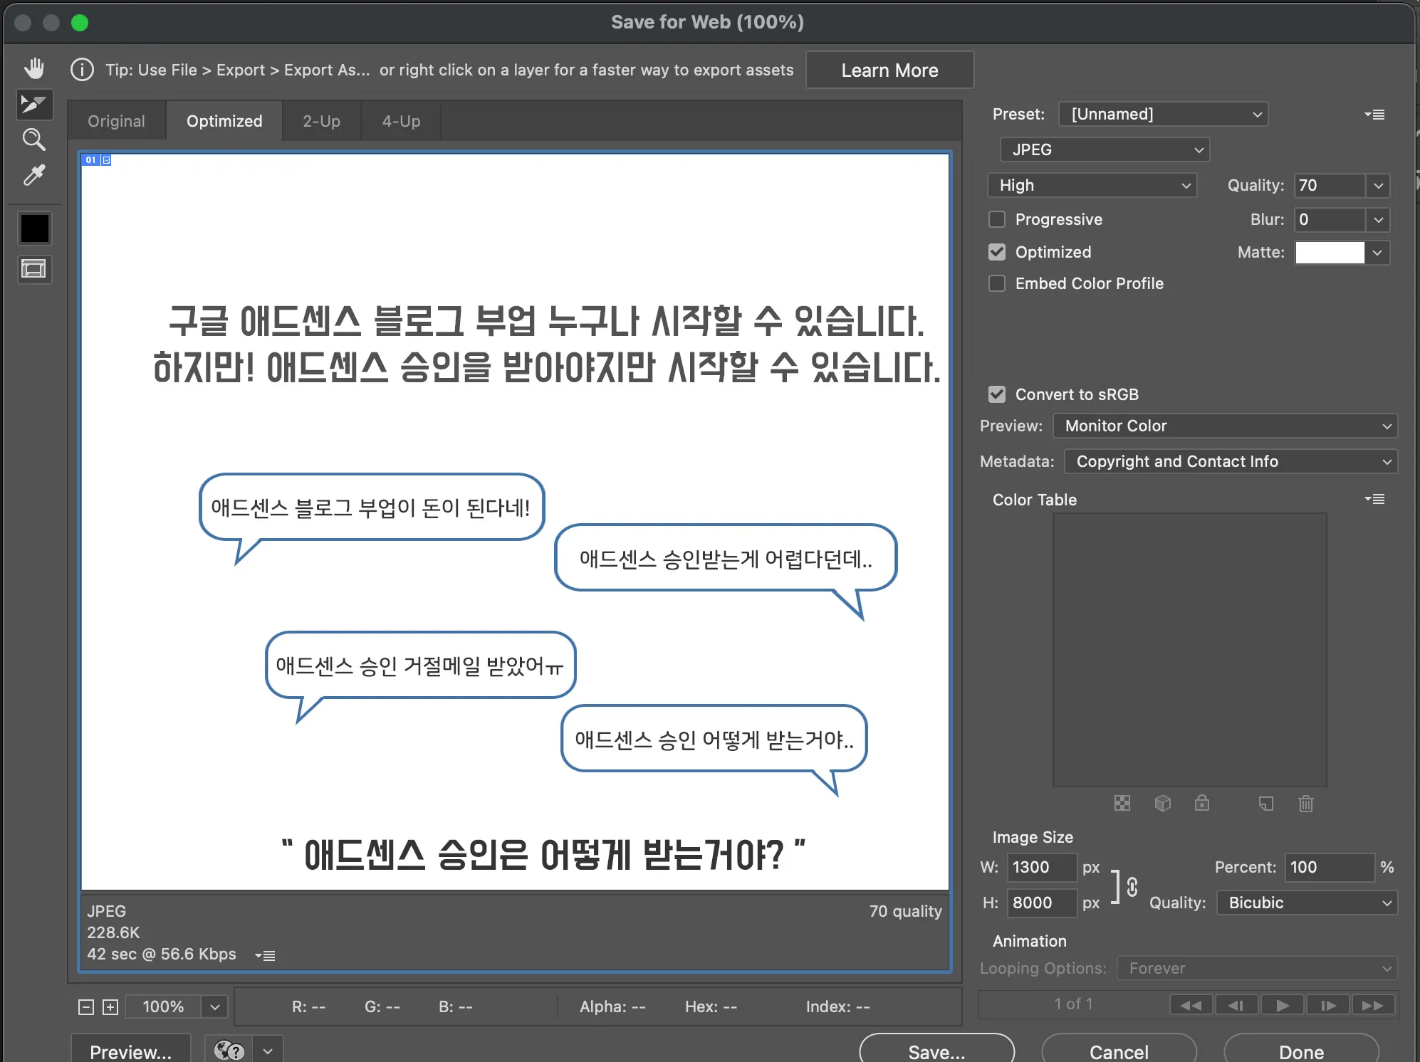Viewport: 1420px width, 1062px height.
Task: Click the image height 8000 field
Action: pos(1041,903)
